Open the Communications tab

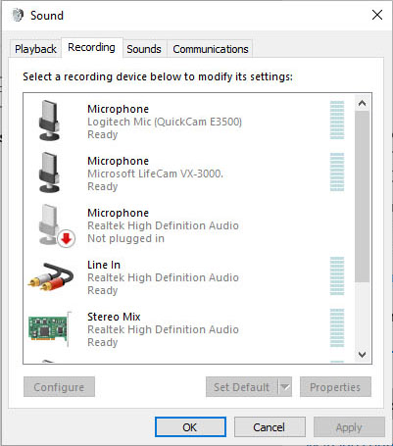[x=211, y=49]
